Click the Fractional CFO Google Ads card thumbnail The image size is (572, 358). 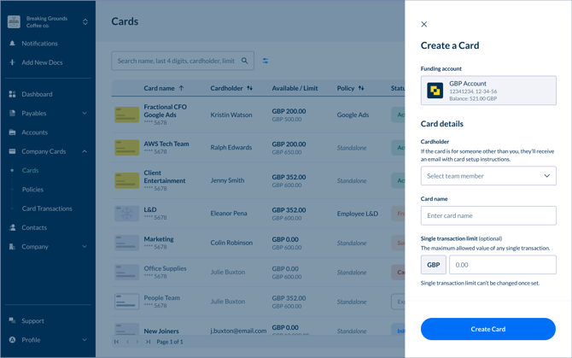[x=126, y=114]
